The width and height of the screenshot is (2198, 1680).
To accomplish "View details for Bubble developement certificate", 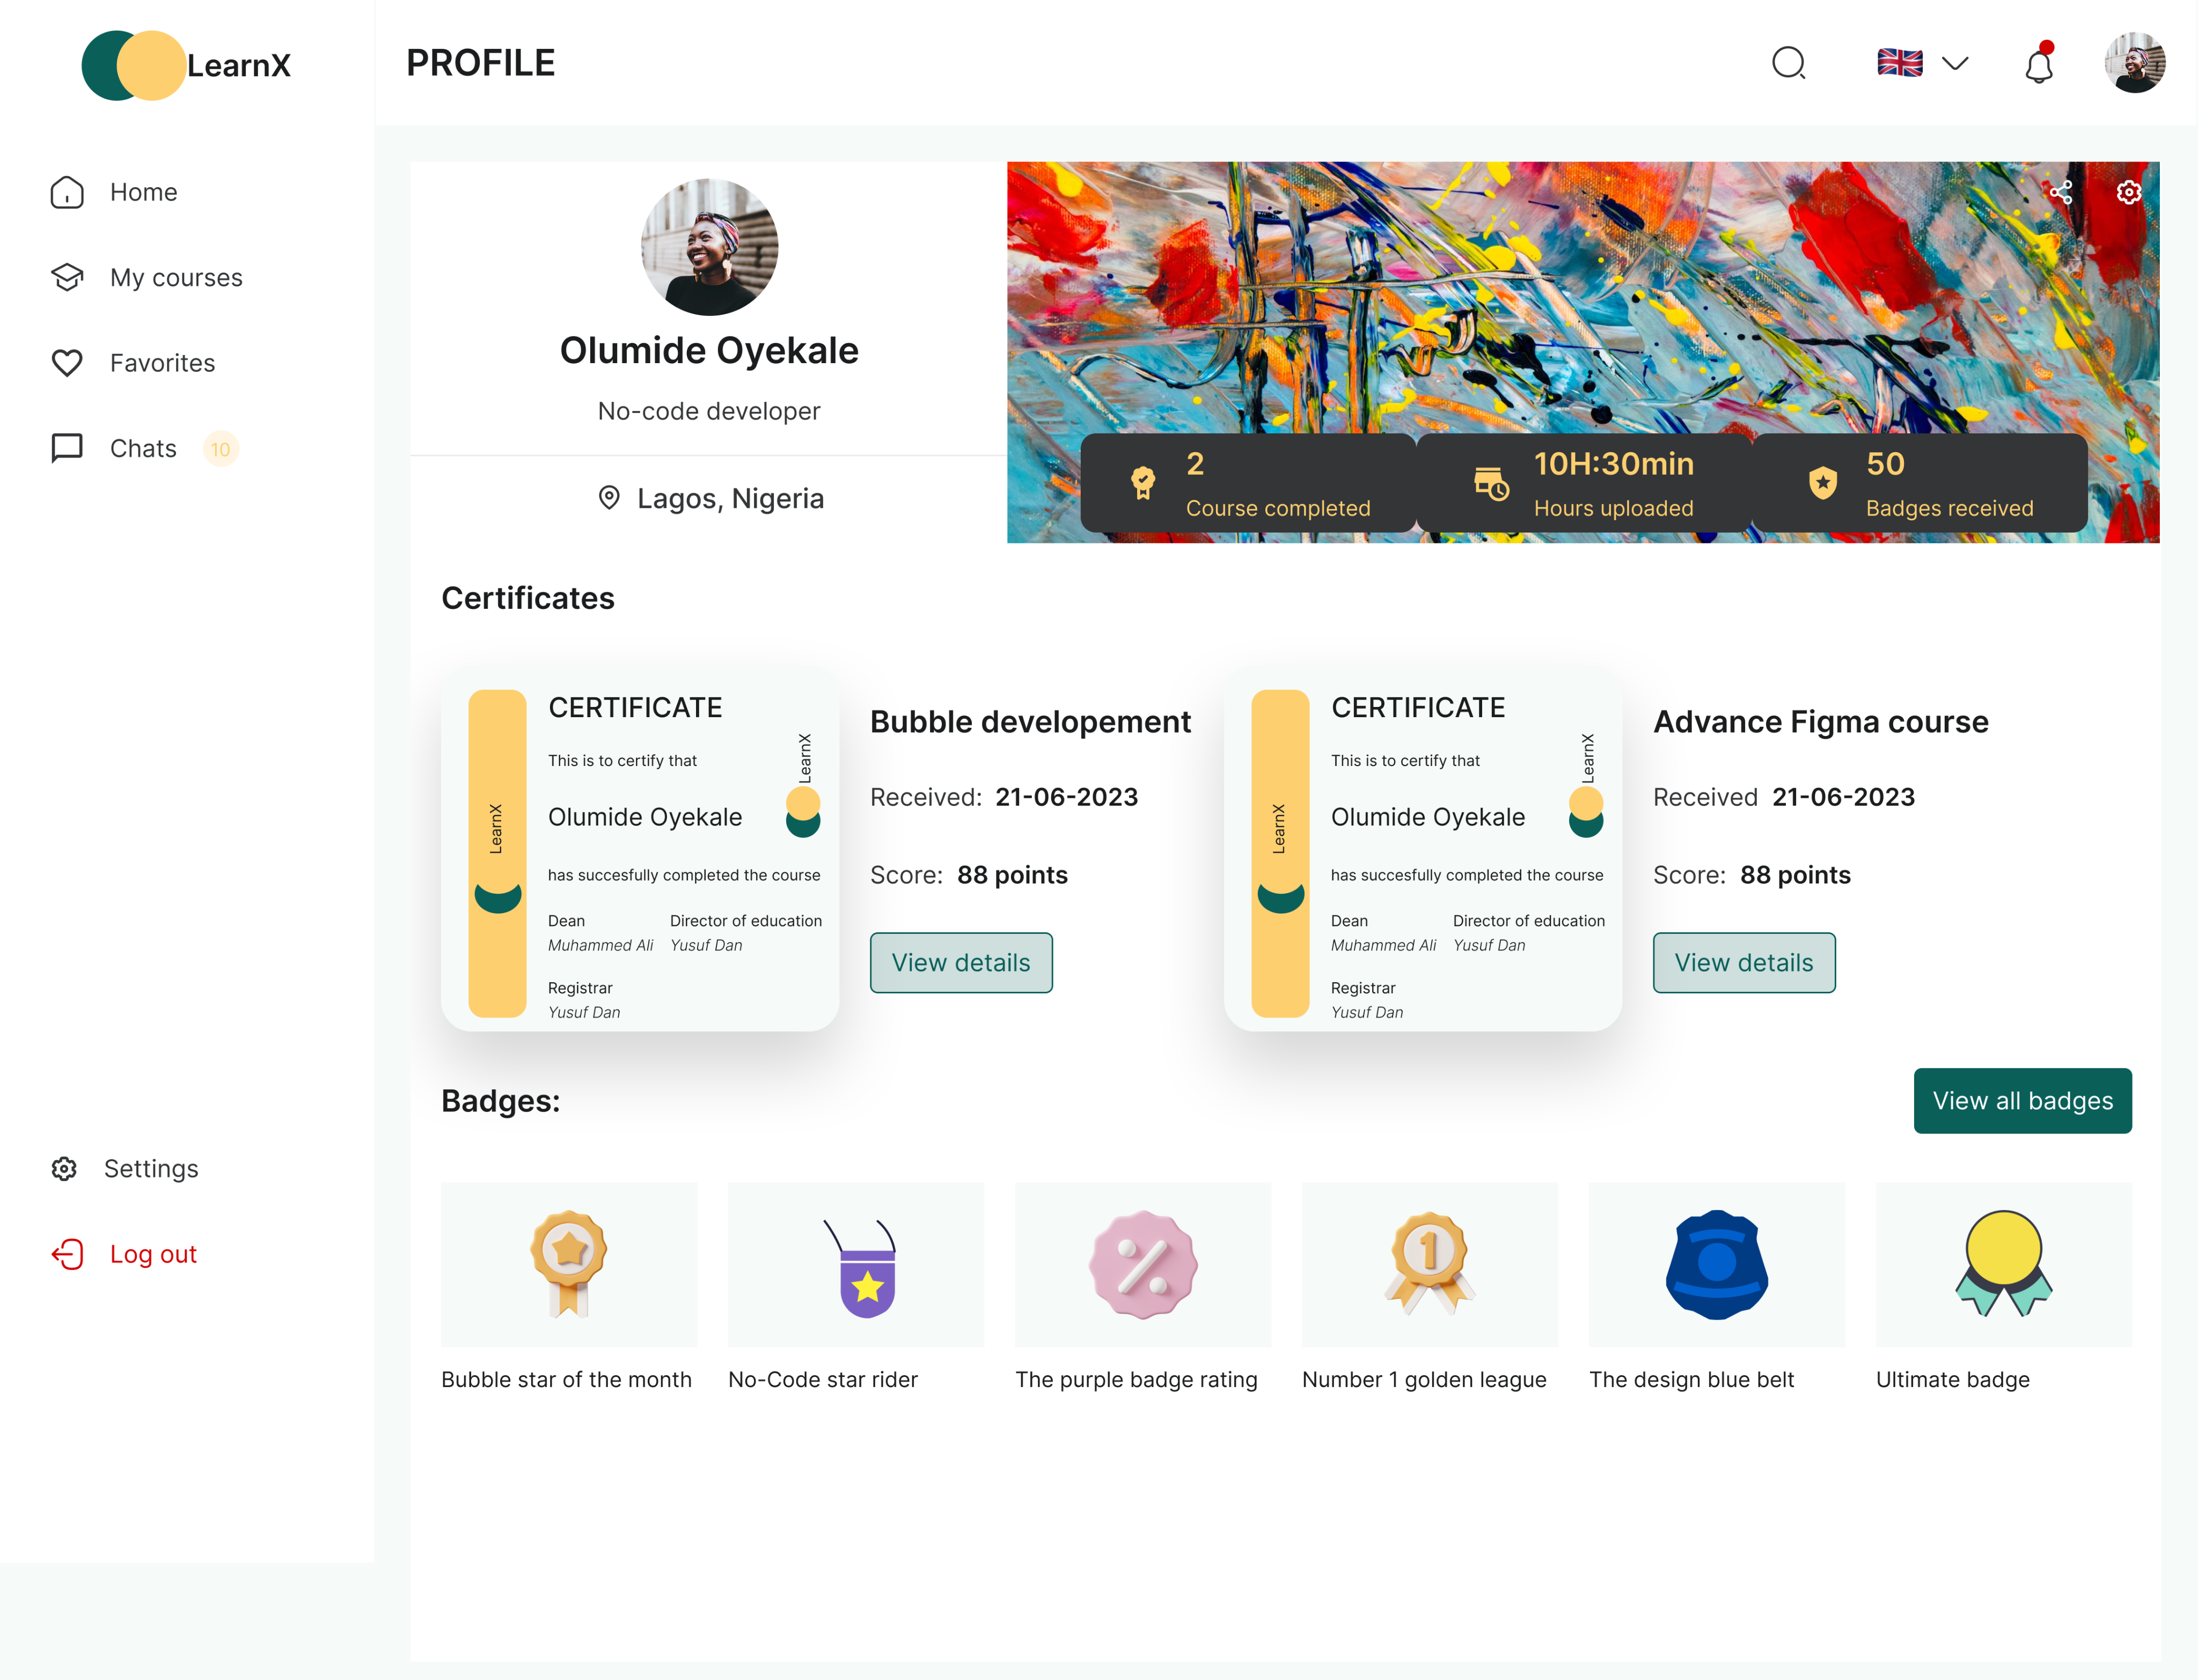I will 961,962.
